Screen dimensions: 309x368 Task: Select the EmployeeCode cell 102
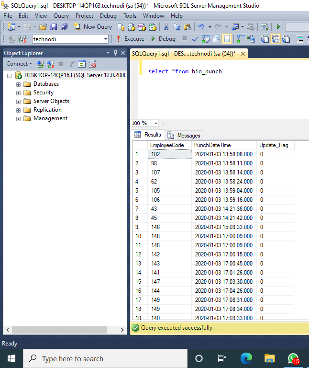[x=170, y=154]
